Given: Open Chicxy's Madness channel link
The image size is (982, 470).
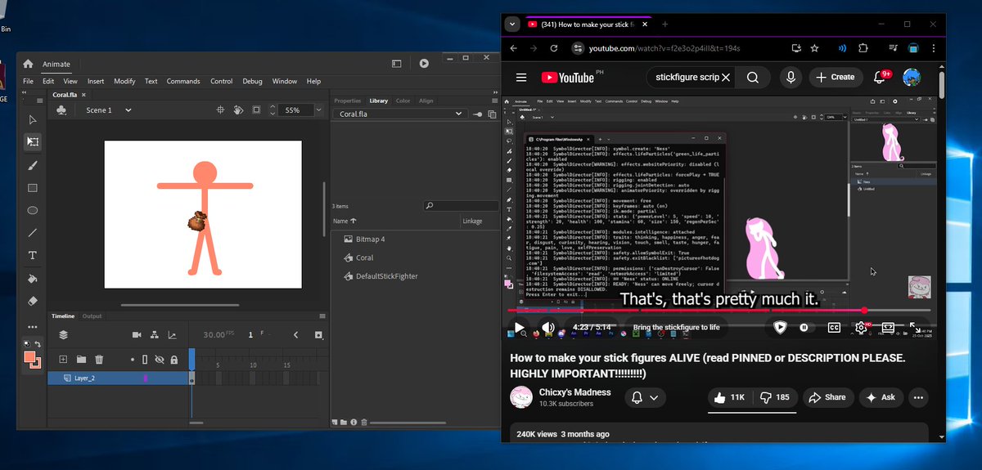Looking at the screenshot, I should (x=574, y=392).
